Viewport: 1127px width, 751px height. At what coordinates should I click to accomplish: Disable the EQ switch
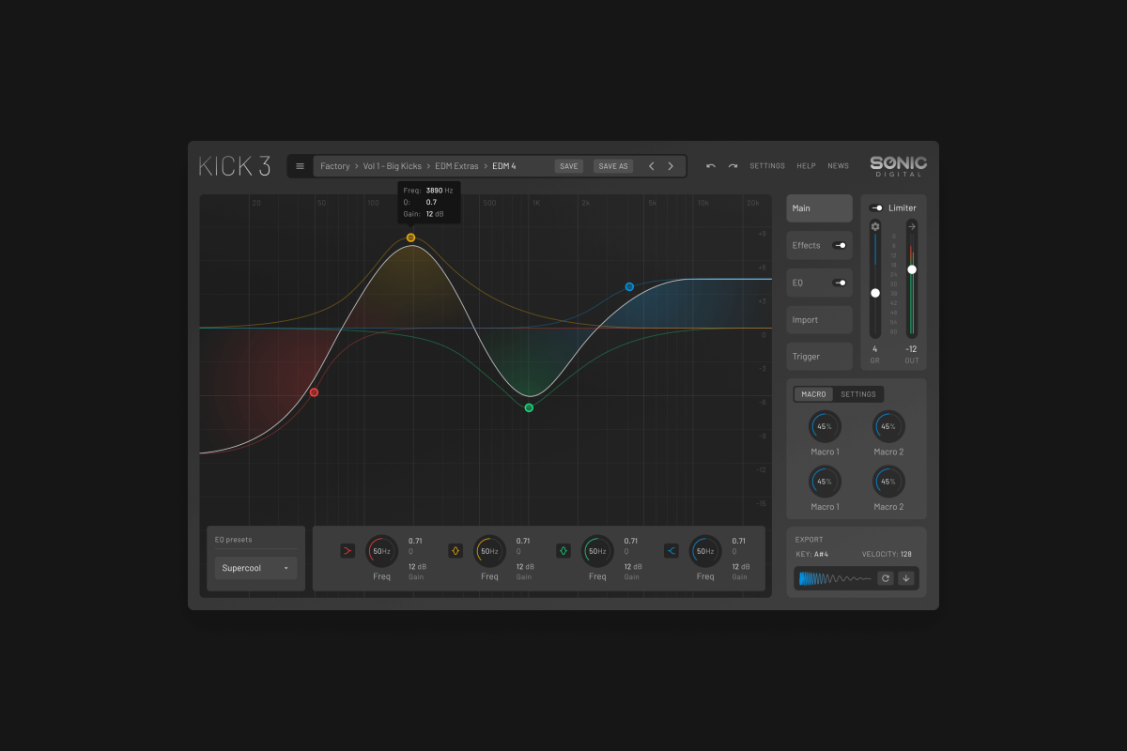tap(839, 283)
